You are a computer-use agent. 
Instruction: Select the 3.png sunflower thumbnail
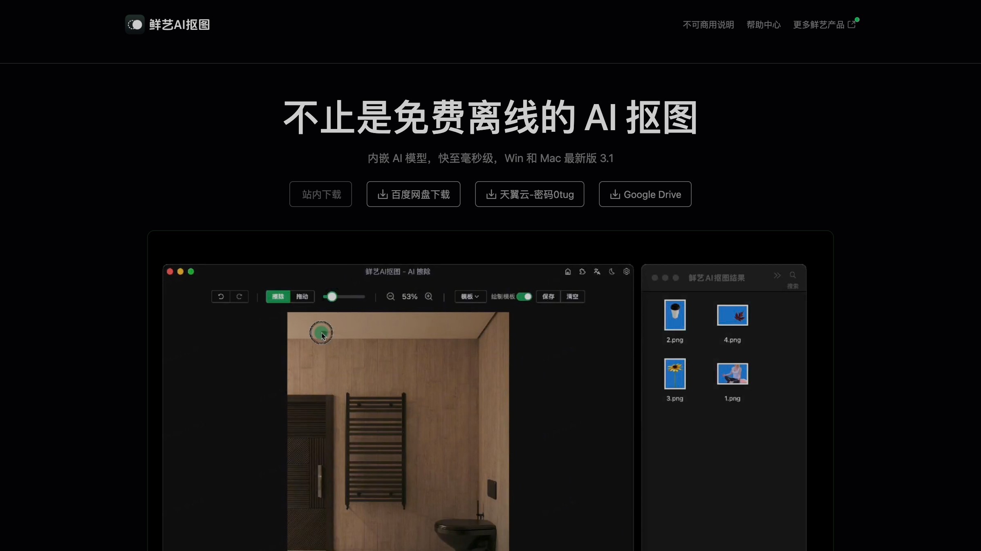(674, 373)
